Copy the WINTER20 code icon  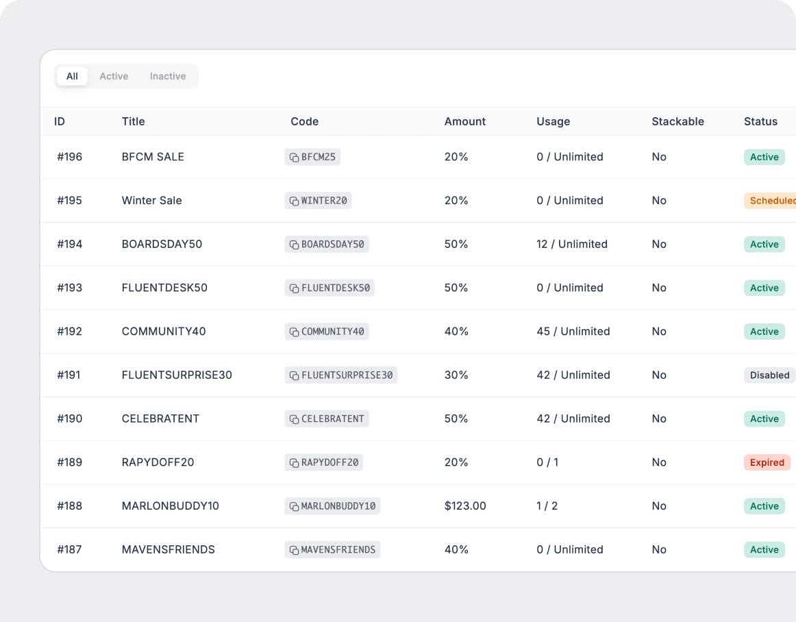tap(294, 201)
